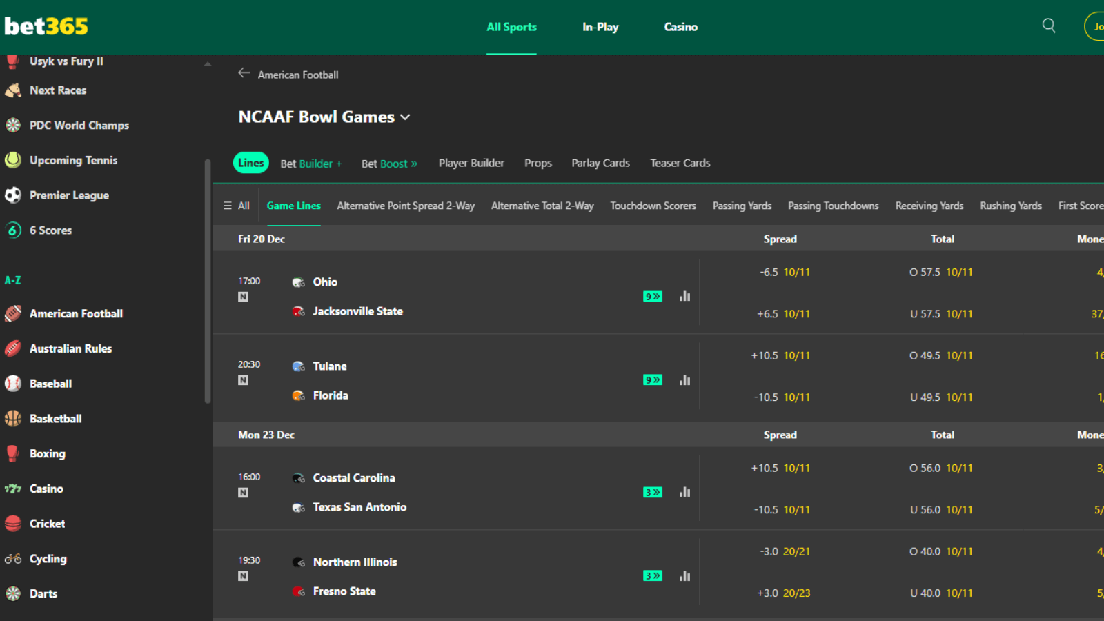Open Next Races from sidebar
Viewport: 1104px width, 621px height.
point(58,90)
